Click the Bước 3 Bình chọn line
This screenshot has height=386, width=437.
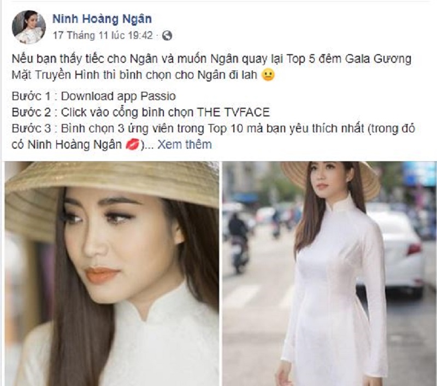[214, 136]
